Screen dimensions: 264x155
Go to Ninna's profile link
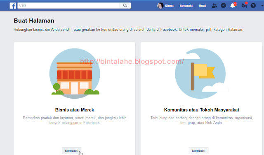169,6
